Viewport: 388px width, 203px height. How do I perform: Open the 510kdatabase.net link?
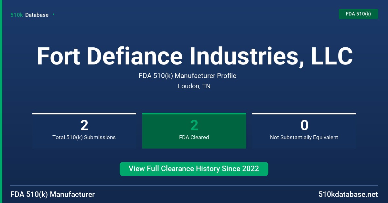point(348,195)
